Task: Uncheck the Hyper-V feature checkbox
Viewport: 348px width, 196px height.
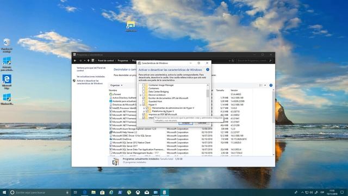Action: (144, 105)
